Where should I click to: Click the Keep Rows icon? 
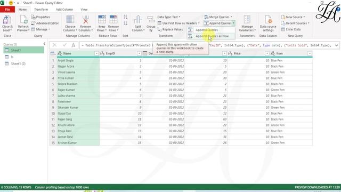[x=102, y=20]
